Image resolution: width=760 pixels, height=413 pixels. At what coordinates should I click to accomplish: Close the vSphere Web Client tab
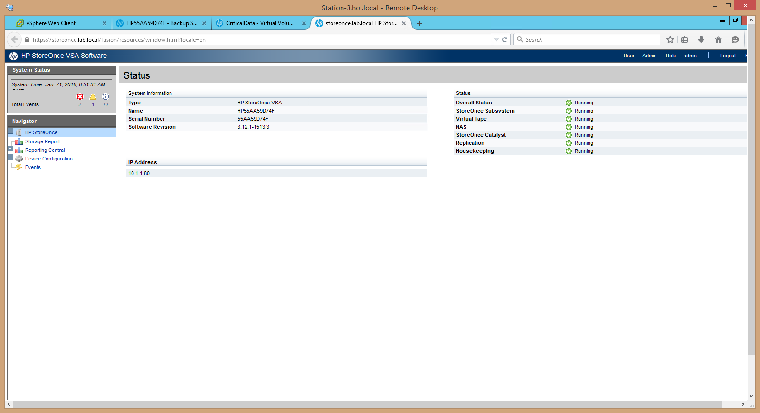click(x=104, y=23)
